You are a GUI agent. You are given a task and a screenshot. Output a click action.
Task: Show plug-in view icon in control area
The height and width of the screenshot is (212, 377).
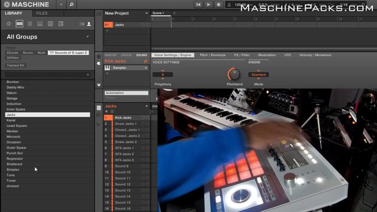point(99,64)
